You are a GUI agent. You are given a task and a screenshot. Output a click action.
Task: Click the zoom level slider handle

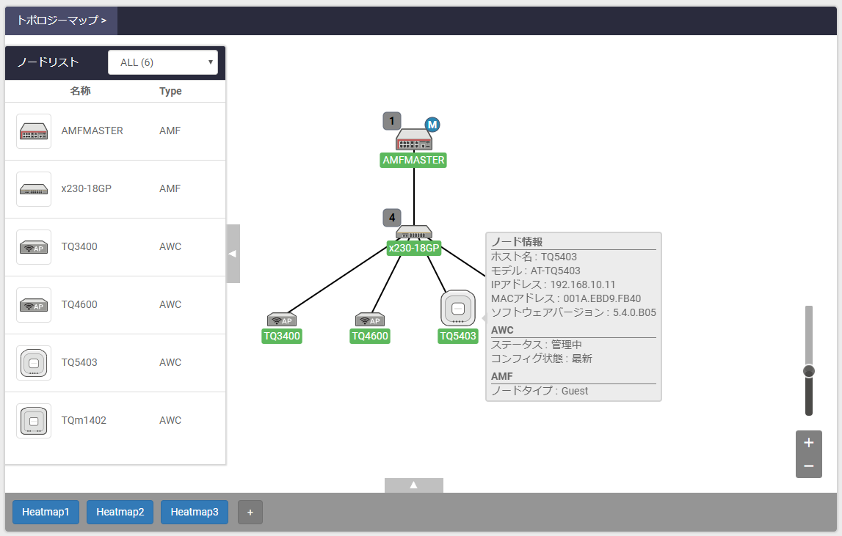point(809,371)
